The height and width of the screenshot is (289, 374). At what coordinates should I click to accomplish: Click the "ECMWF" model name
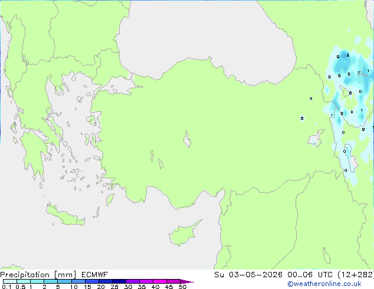click(x=95, y=275)
